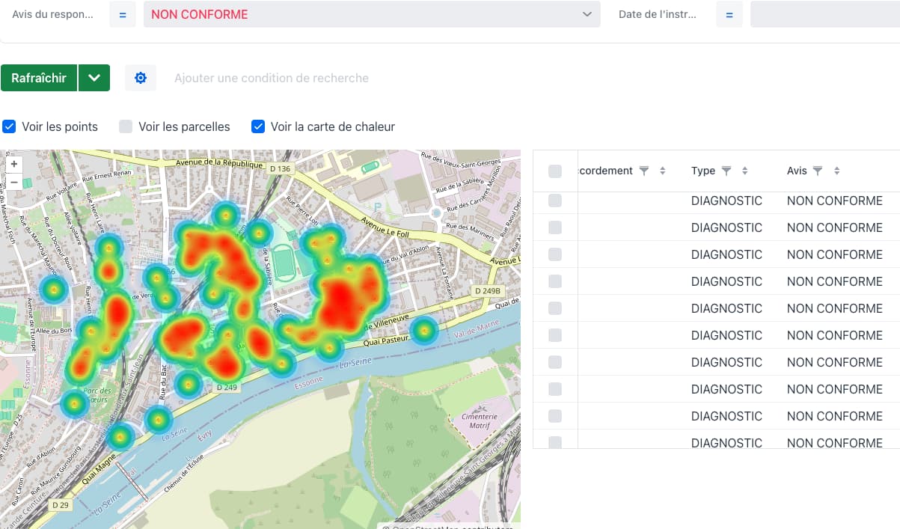Open the search settings gear icon
The image size is (900, 529).
tap(141, 77)
